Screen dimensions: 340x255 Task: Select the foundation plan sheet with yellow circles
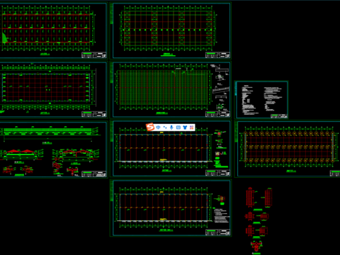tap(288, 149)
